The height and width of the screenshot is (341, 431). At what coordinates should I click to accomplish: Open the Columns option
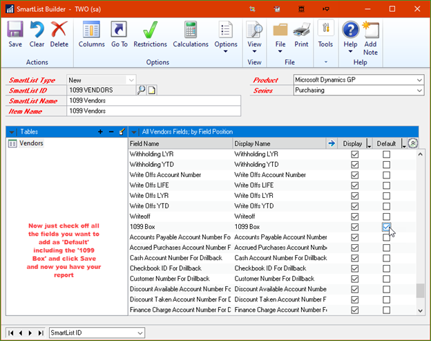91,30
